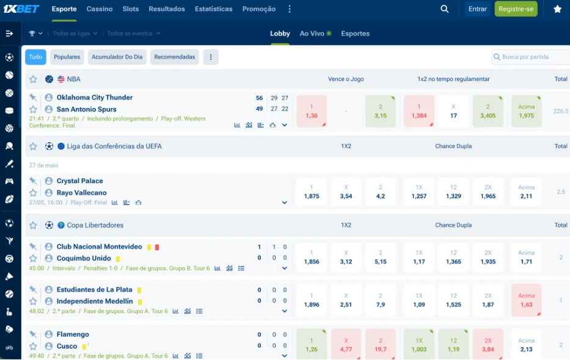Open Estatísticas page
The image size is (570, 360).
coord(214,9)
